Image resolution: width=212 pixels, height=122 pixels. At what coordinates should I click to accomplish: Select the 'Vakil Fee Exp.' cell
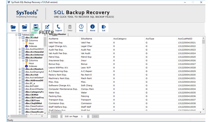click(x=56, y=43)
